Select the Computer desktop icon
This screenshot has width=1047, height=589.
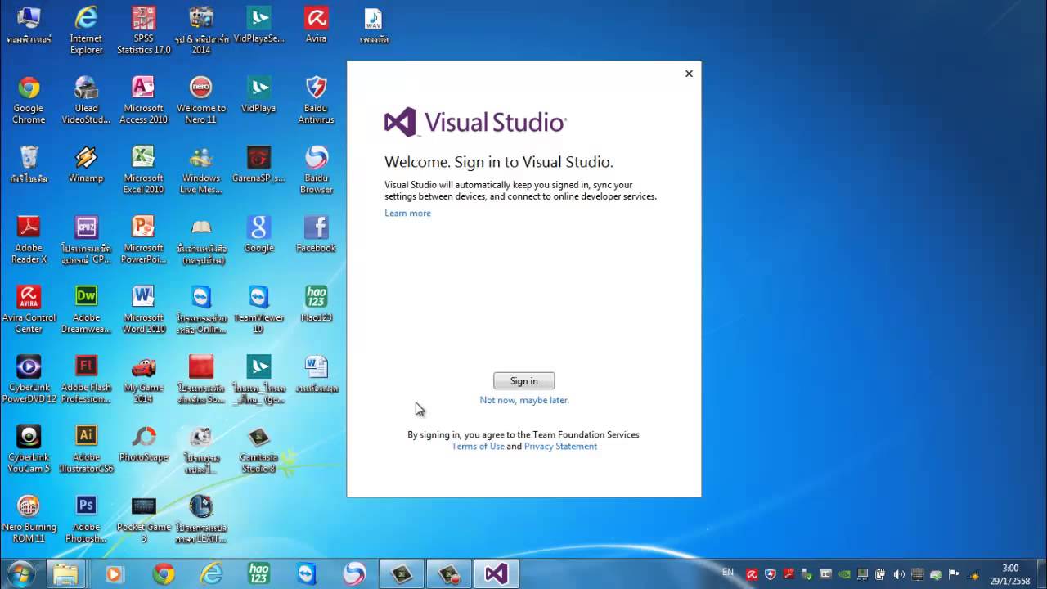(x=29, y=25)
